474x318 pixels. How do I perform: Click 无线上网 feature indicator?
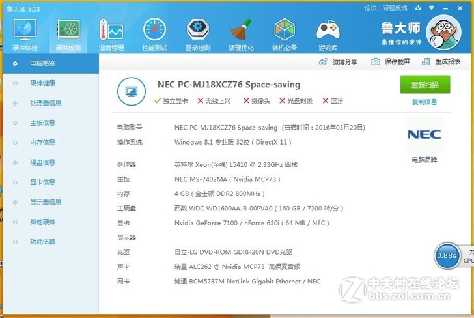[214, 101]
